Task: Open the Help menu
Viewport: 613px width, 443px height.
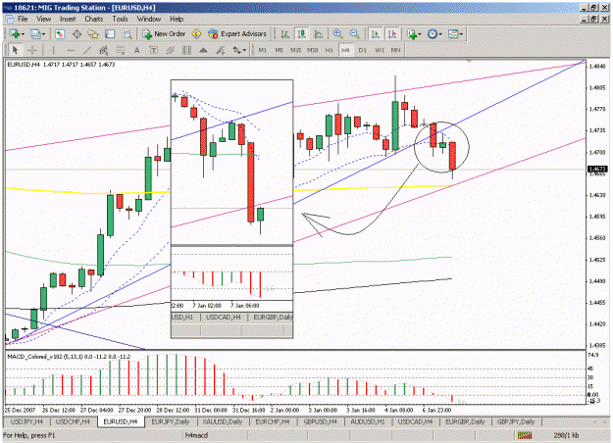Action: 177,19
